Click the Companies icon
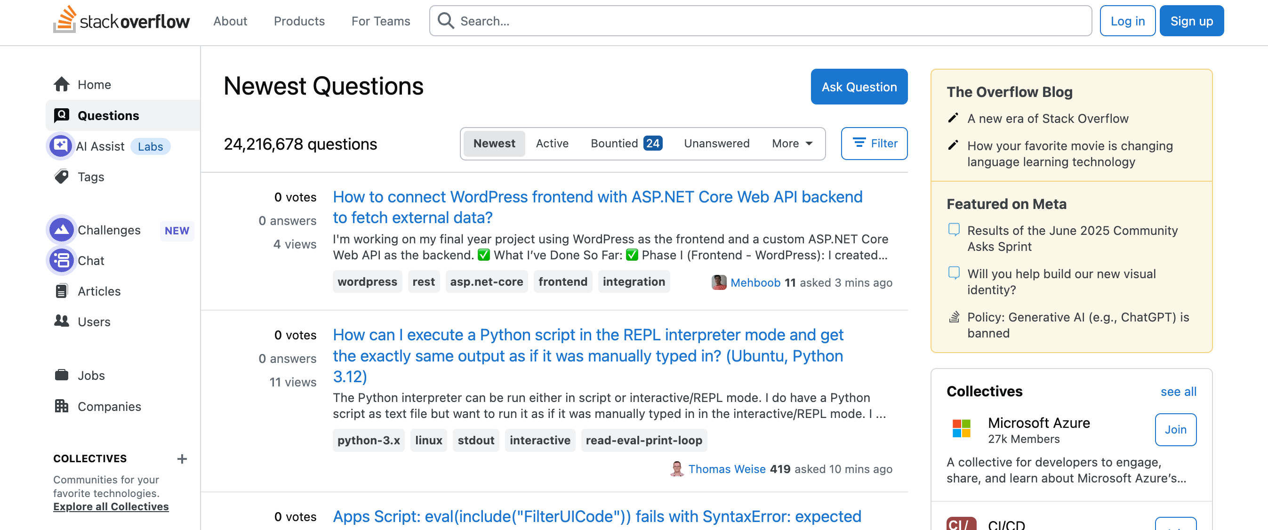This screenshot has height=530, width=1268. coord(61,406)
